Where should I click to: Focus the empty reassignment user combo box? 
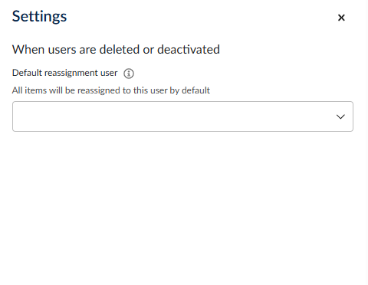point(182,116)
